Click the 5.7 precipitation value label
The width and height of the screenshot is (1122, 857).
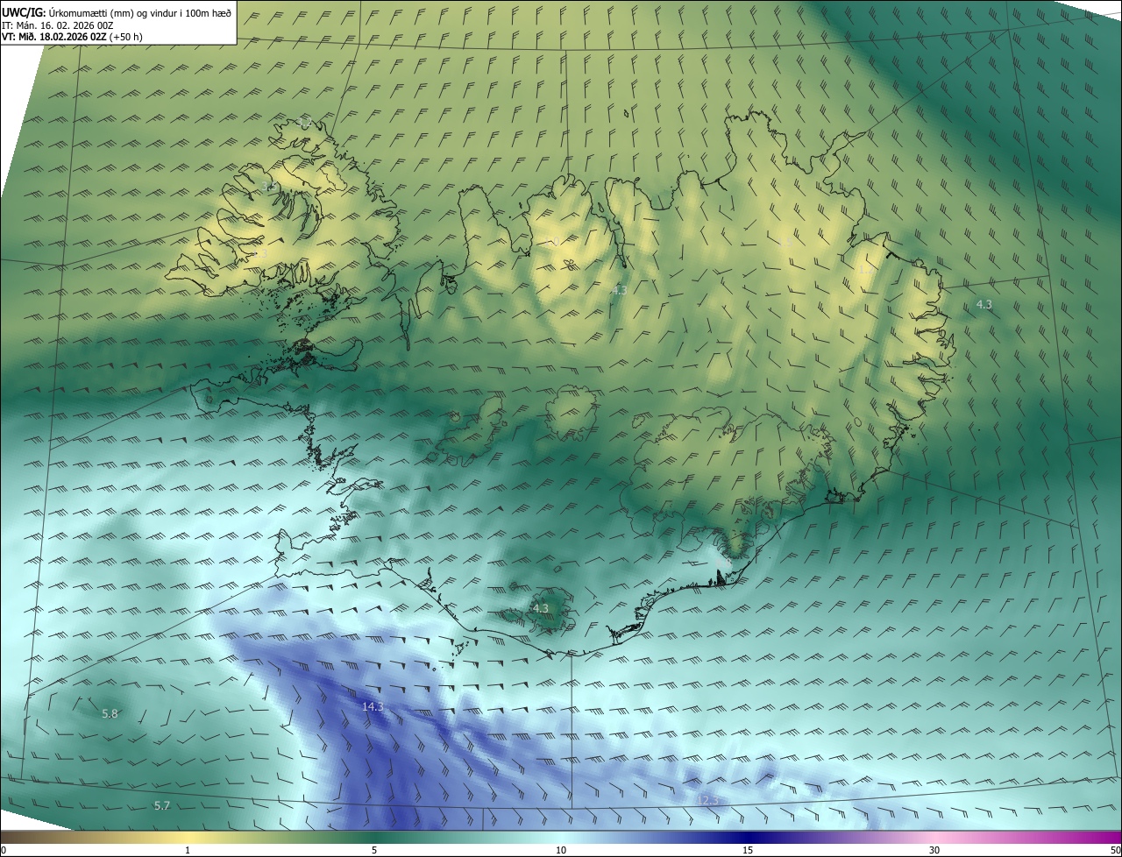(x=162, y=805)
